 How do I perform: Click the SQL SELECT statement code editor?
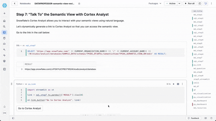[x=100, y=53]
